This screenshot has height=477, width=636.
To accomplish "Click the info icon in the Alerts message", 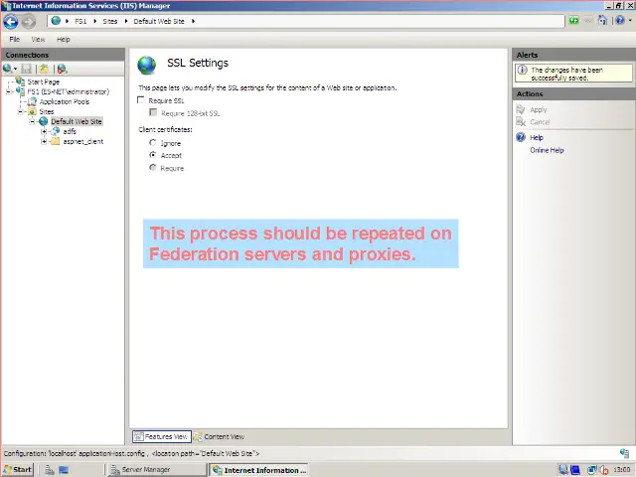I will (523, 70).
